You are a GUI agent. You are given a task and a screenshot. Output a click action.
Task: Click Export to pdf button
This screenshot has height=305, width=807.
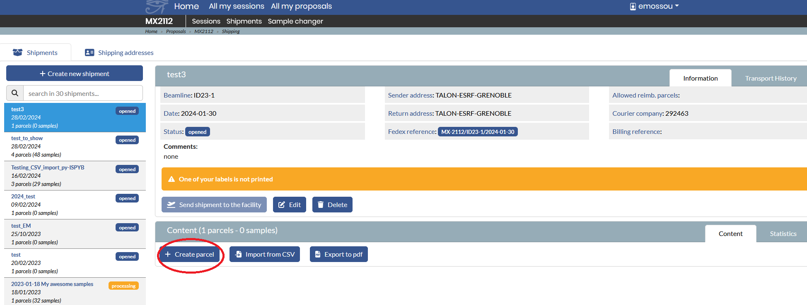(x=338, y=254)
